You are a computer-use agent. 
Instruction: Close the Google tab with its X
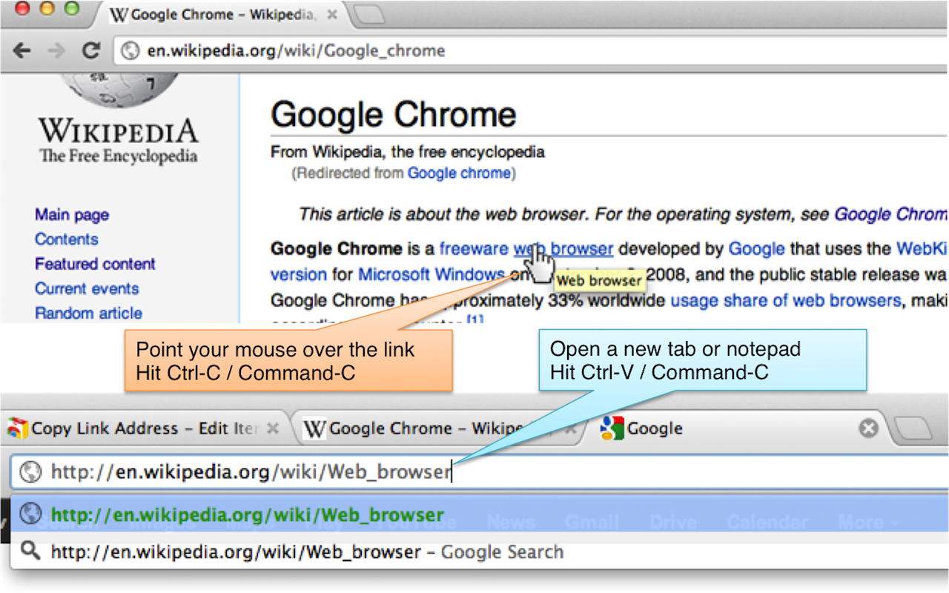868,428
